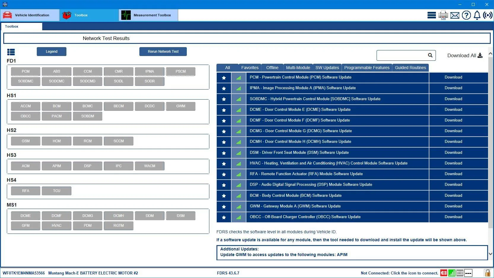Toggle star on DSM Software Update row
This screenshot has width=494, height=278.
tap(224, 153)
